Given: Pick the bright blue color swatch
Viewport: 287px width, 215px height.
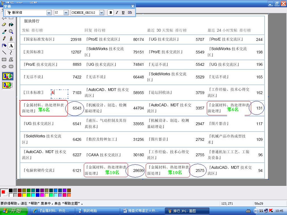Looking at the screenshot, I should coord(38,195).
